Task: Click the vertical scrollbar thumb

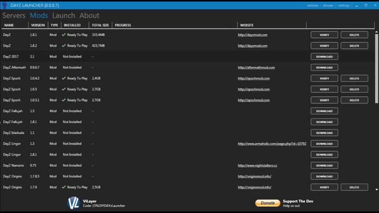Action: (x=377, y=69)
